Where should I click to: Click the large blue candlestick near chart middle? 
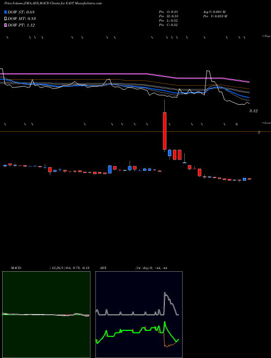click(x=109, y=169)
